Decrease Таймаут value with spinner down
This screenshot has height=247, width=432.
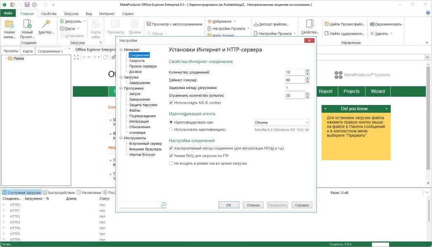click(x=307, y=82)
